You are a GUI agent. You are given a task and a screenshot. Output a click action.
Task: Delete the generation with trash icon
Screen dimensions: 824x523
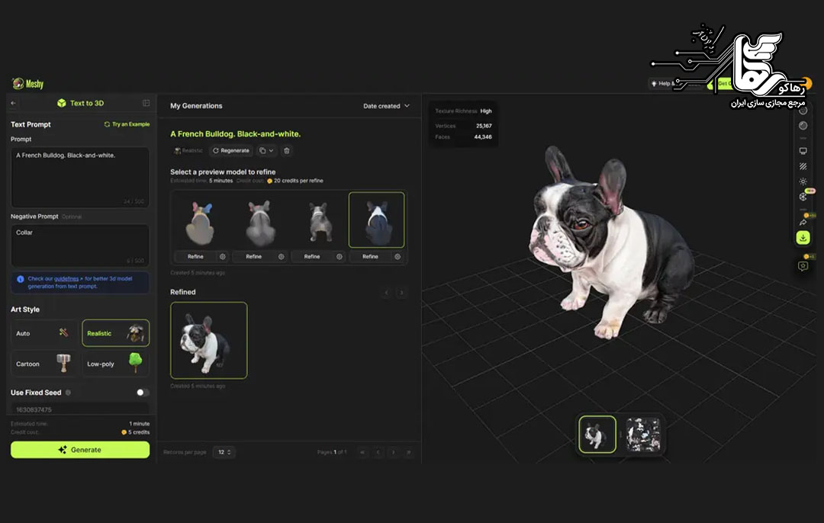coord(286,151)
